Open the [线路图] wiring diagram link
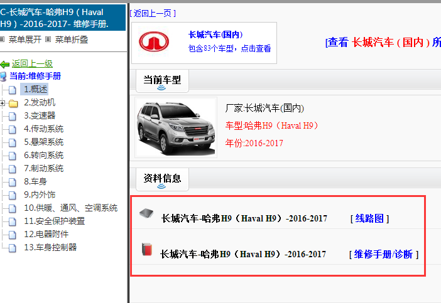Viewport: 441px width, 303px height. click(369, 218)
